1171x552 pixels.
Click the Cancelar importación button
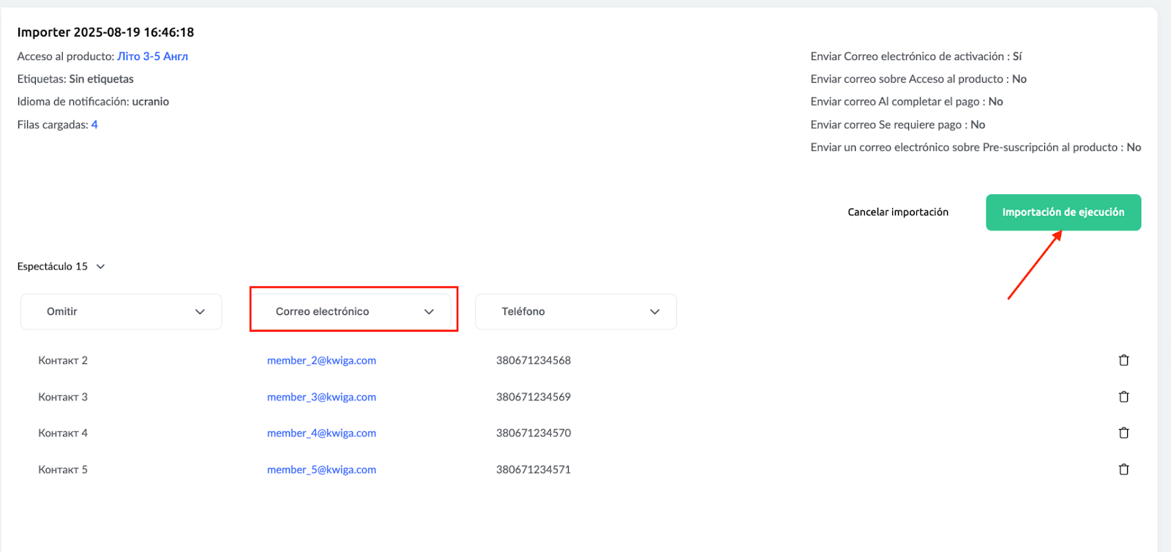pos(897,212)
